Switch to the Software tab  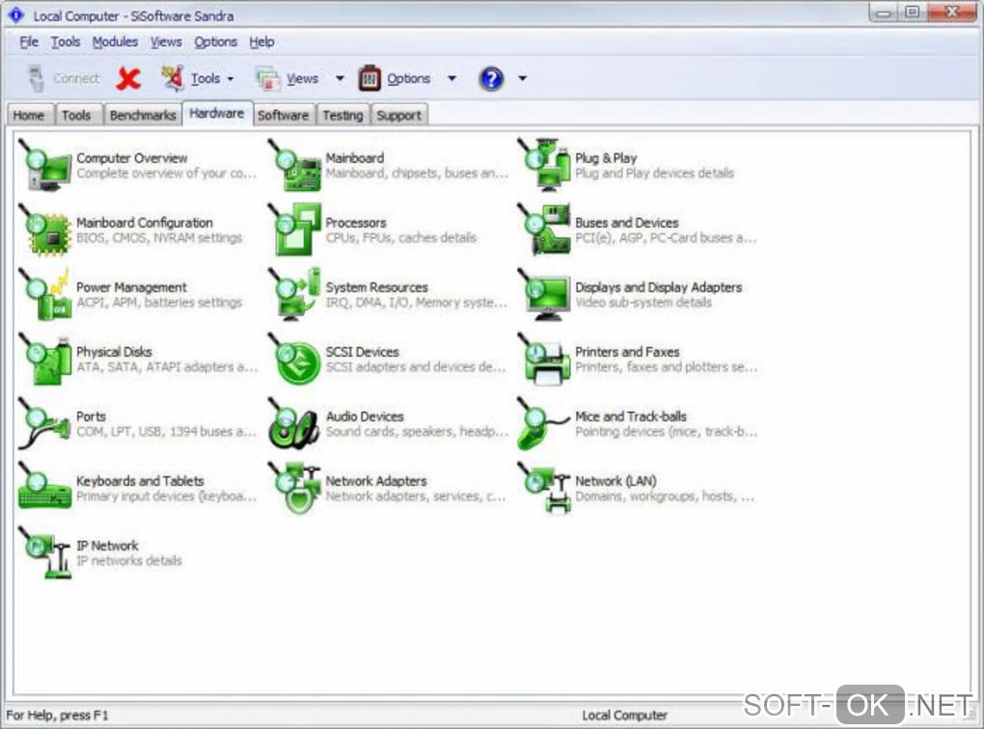(283, 116)
